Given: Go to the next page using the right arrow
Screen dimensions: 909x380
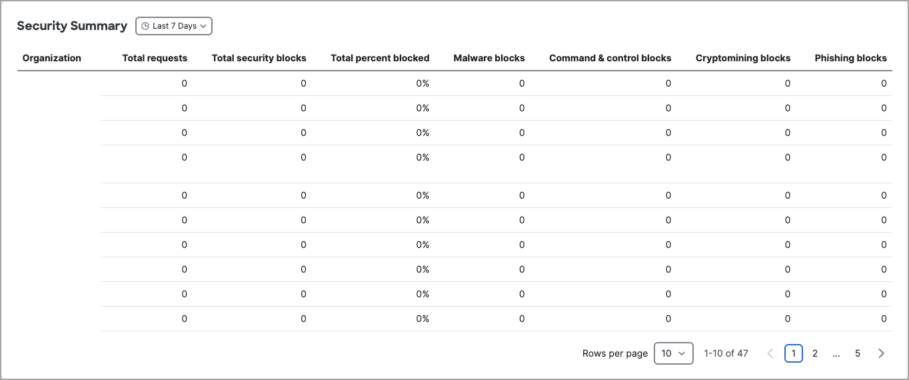Looking at the screenshot, I should pyautogui.click(x=881, y=353).
